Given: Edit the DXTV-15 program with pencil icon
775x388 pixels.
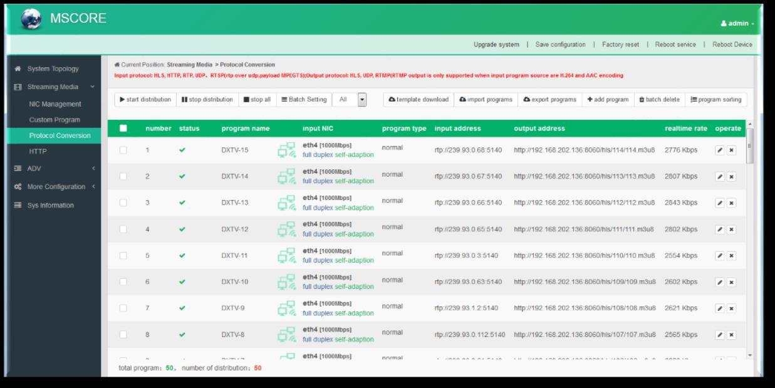Looking at the screenshot, I should point(720,152).
